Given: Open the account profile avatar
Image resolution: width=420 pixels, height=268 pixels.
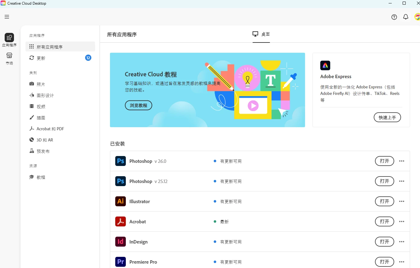Looking at the screenshot, I should coord(417,17).
